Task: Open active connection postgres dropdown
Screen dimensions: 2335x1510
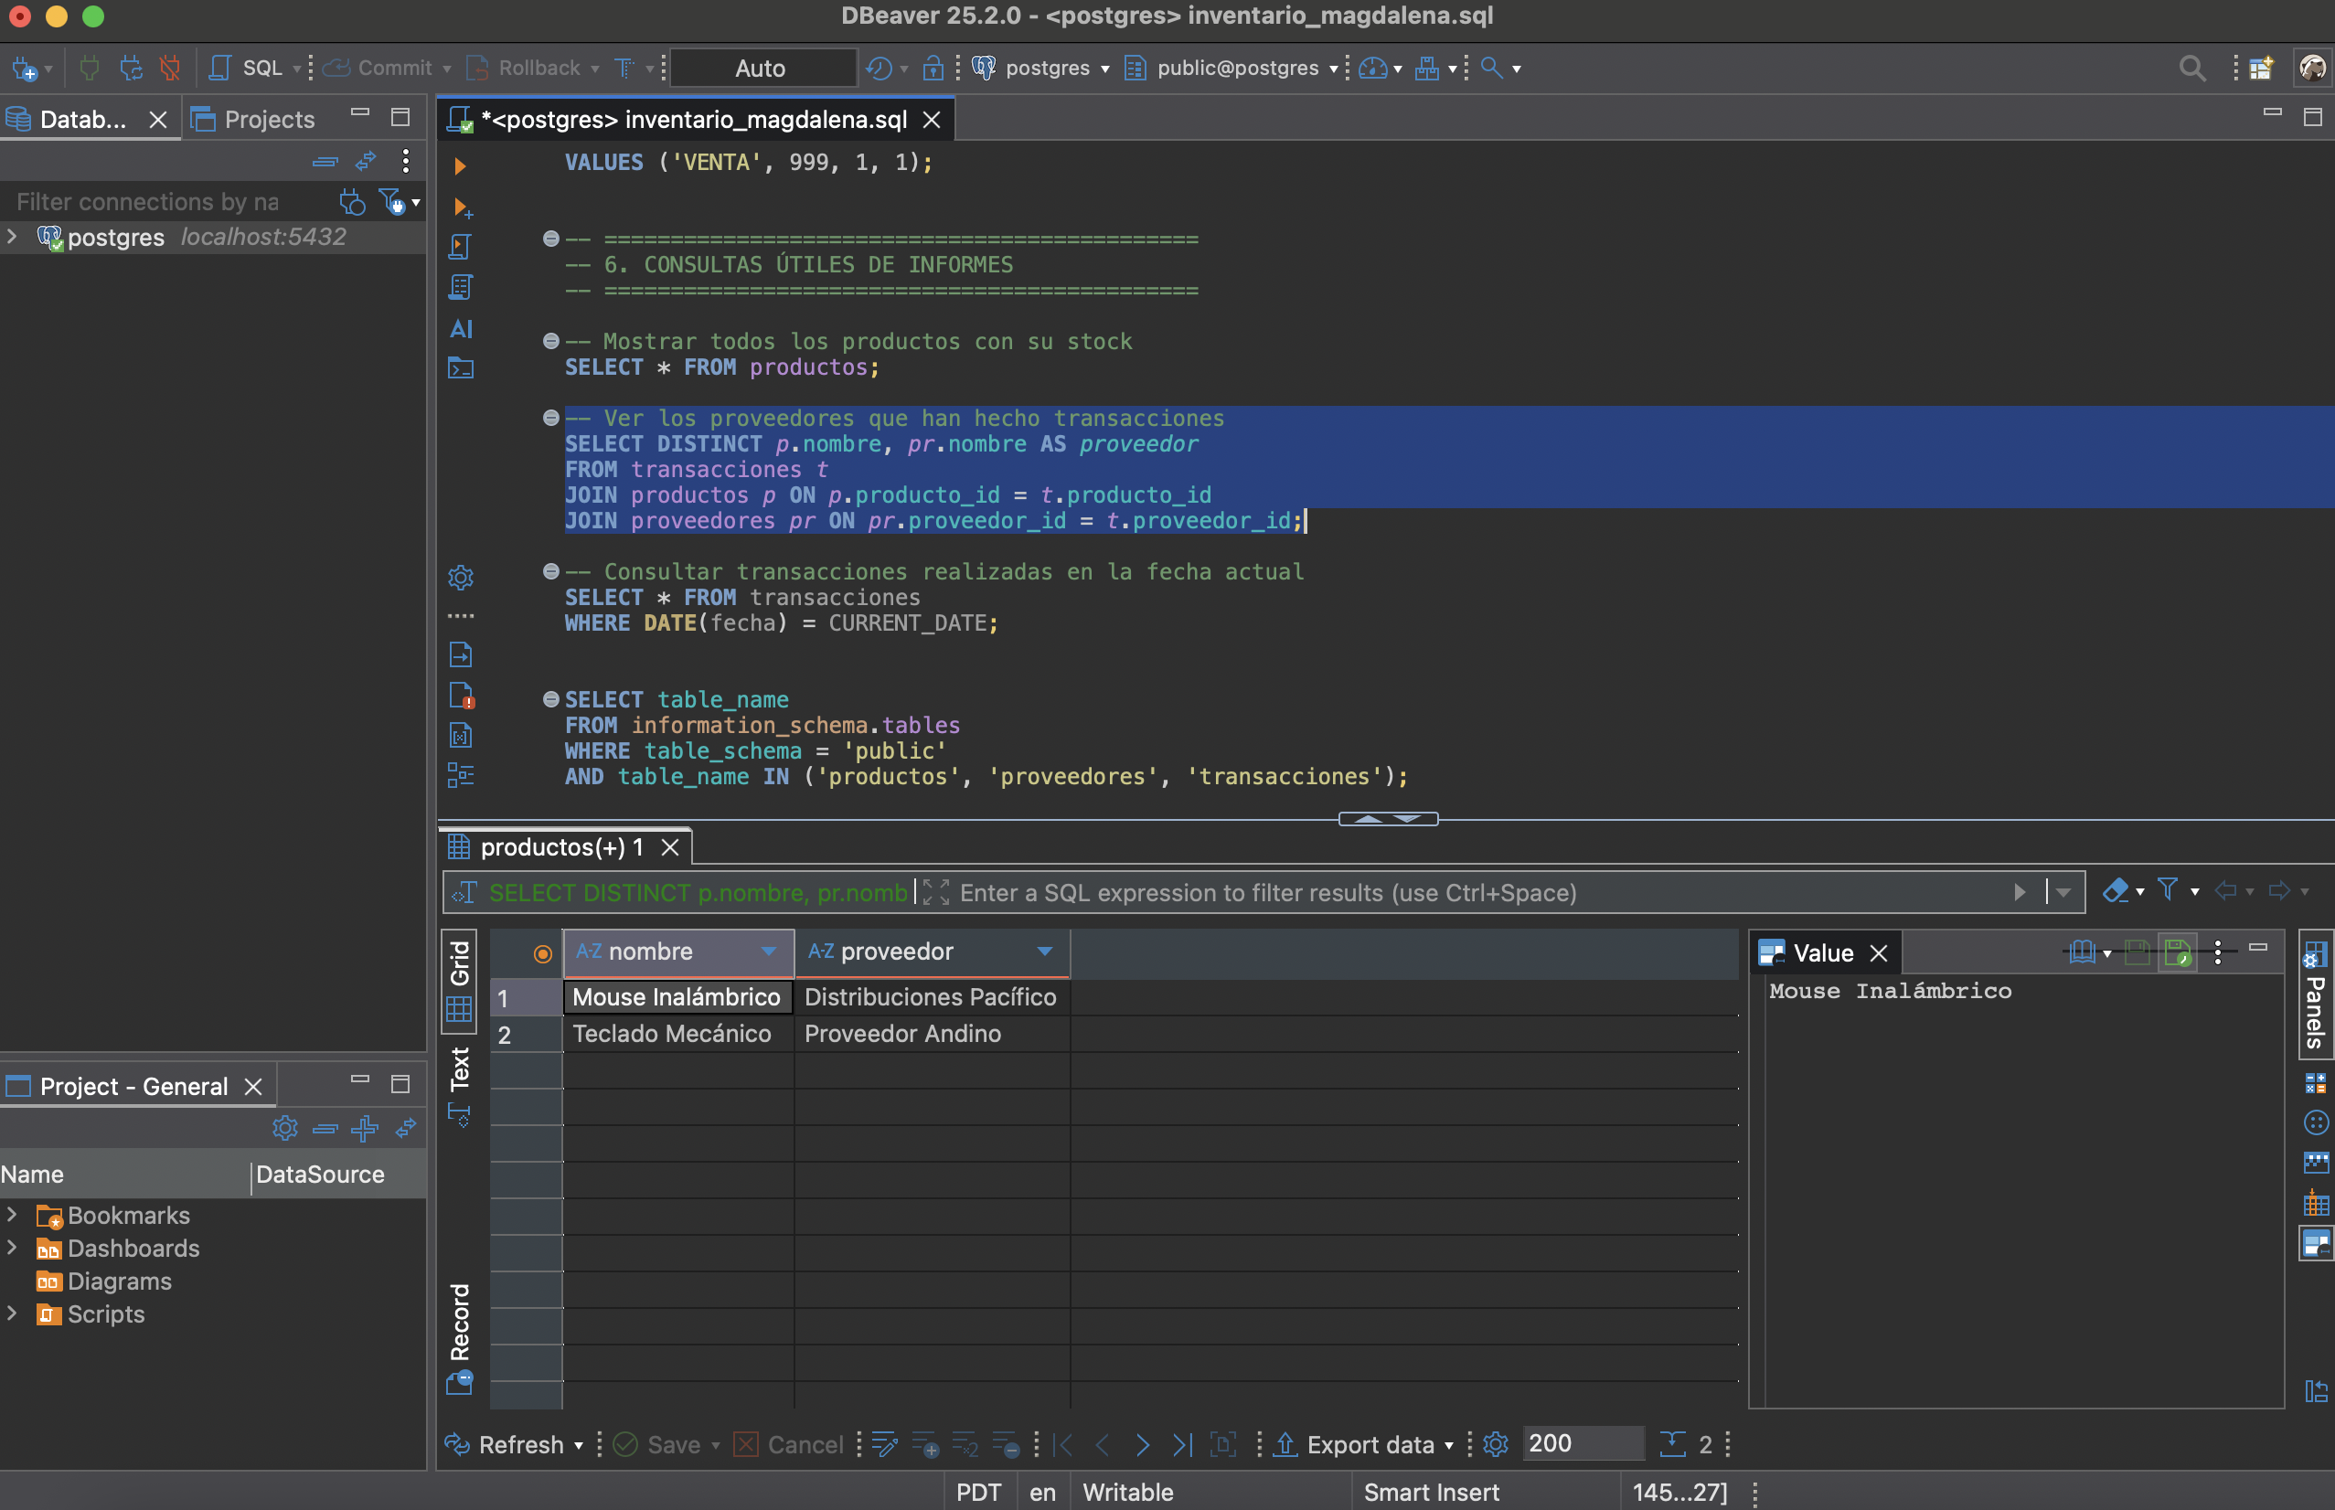Action: pos(1040,68)
